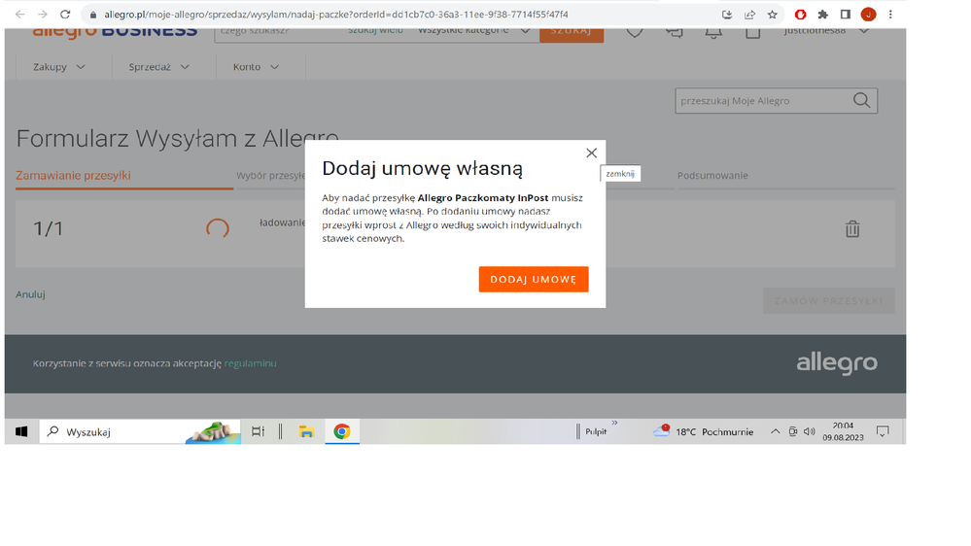The height and width of the screenshot is (546, 971).
Task: Delete shipment 1/1 with trash icon
Action: 852,229
